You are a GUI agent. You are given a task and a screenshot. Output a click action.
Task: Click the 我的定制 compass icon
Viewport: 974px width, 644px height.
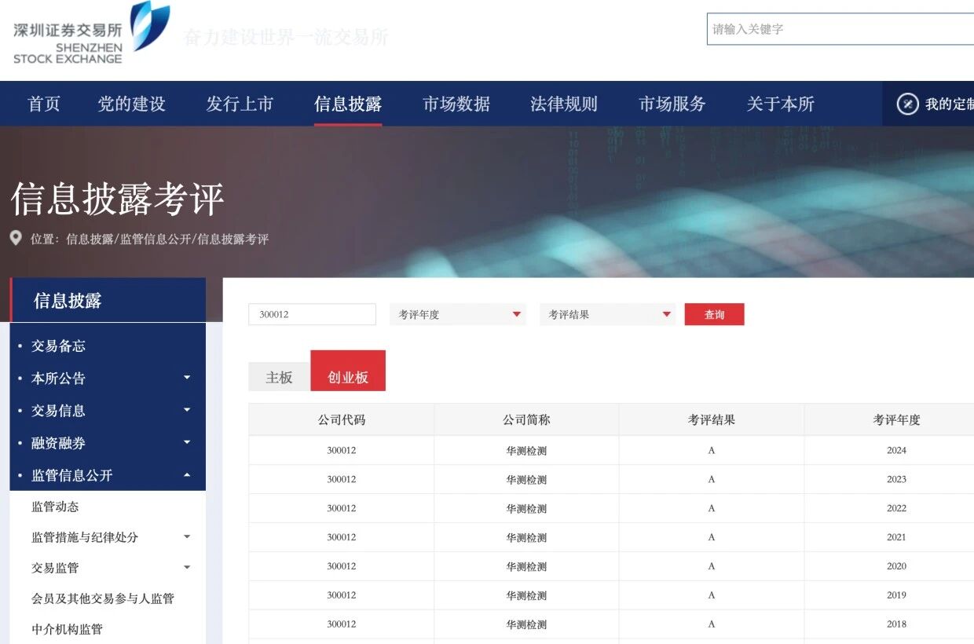tap(907, 104)
